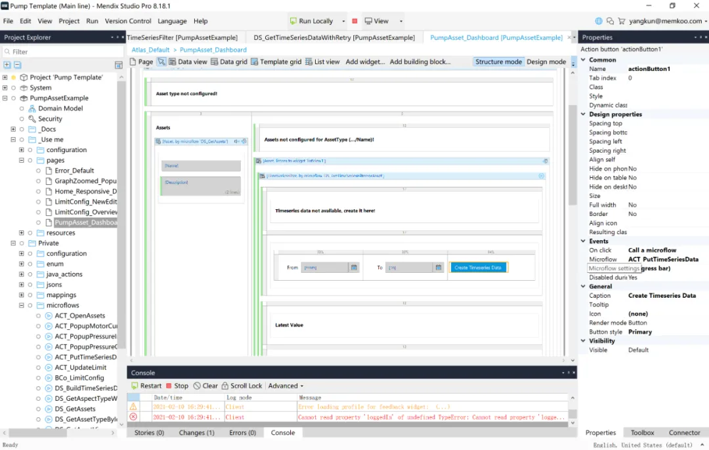Close the PumpAsset_Dashboard tab
The width and height of the screenshot is (709, 450).
569,37
